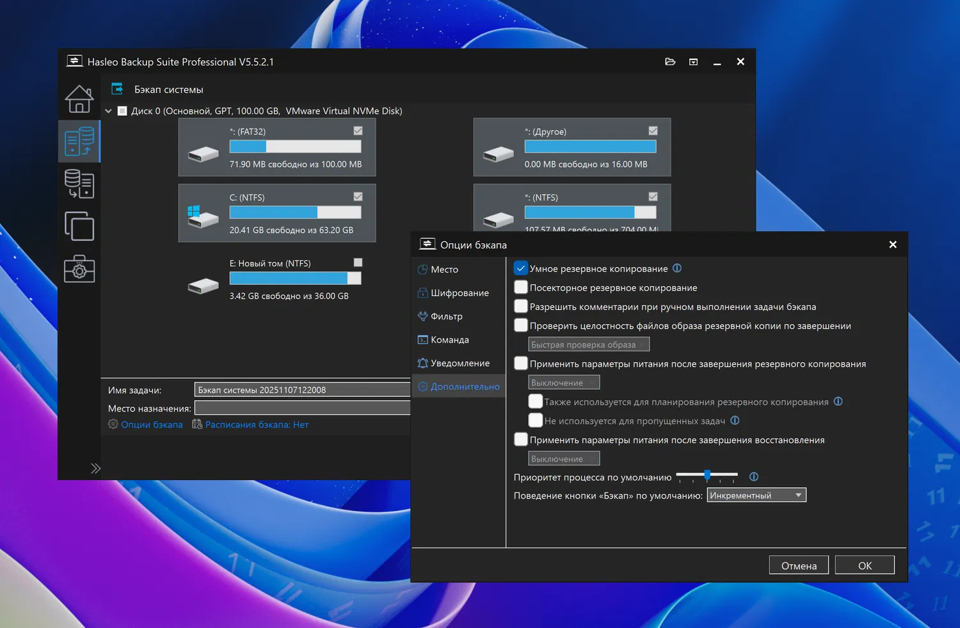This screenshot has width=960, height=628.
Task: Enable Проверить целостность файлов образа checkbox
Action: (521, 325)
